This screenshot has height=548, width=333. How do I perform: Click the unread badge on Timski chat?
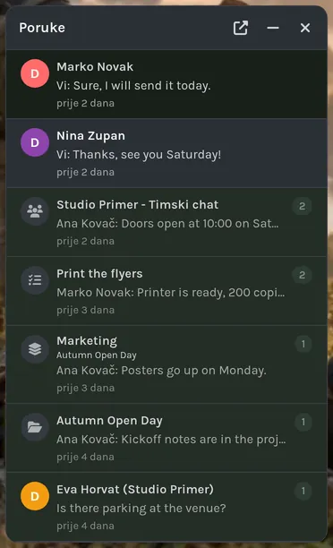tap(303, 206)
